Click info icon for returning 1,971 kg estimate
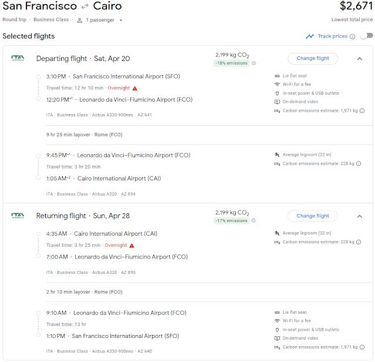Image resolution: width=375 pixels, height=362 pixels. (x=362, y=348)
